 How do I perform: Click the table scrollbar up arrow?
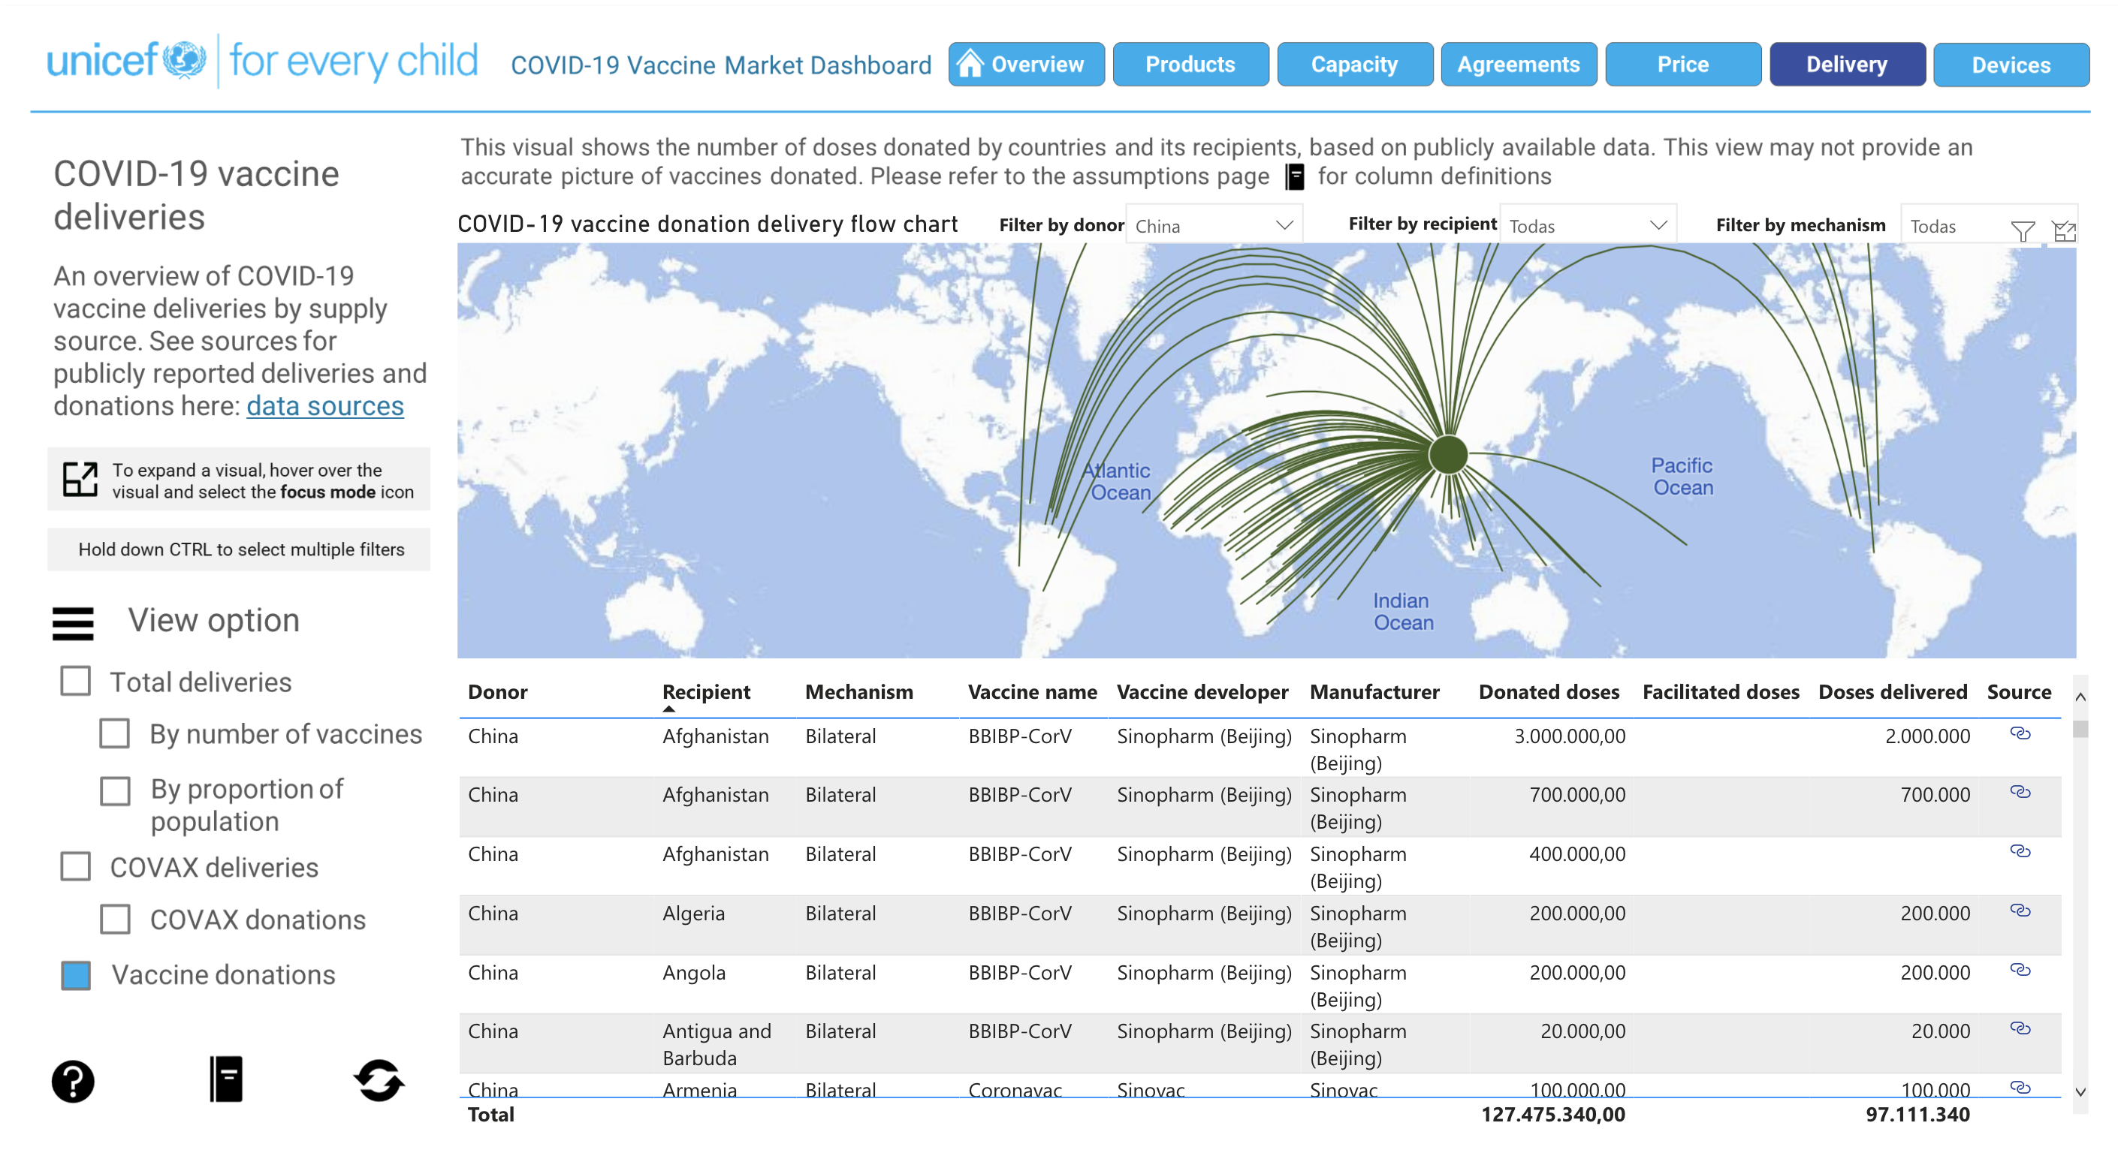2080,697
